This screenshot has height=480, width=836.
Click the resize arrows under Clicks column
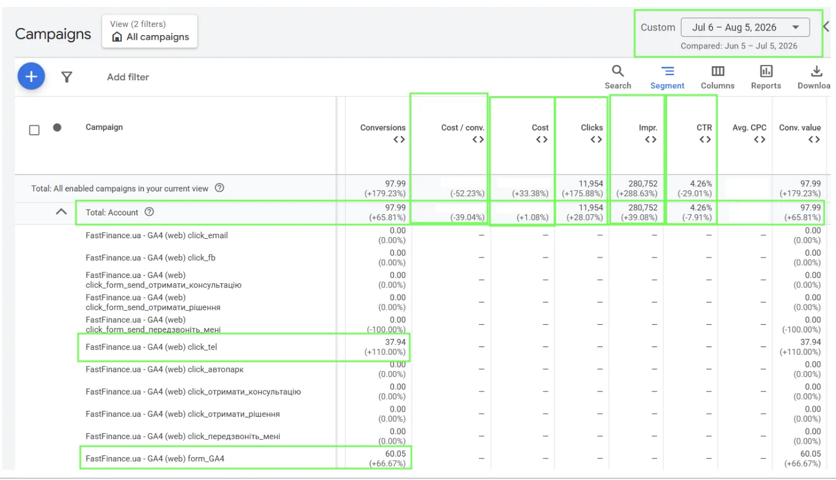[597, 139]
